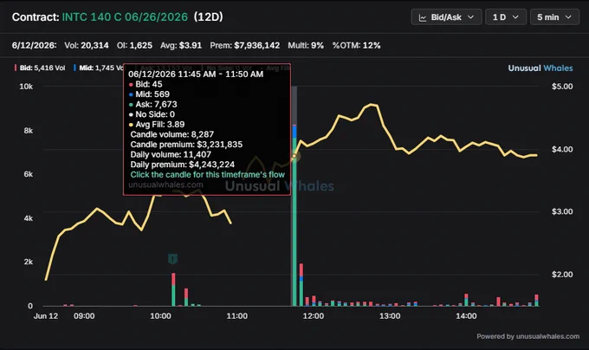Click 'Click the candle for this timeframe's flow' text
Screen dimensions: 589x350
[x=207, y=175]
